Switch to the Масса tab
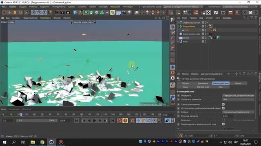The height and width of the screenshot is (146, 261). [238, 83]
